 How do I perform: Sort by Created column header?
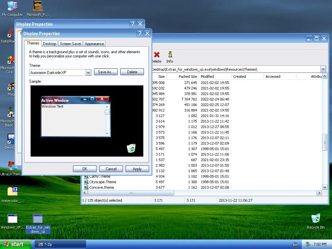(247, 77)
